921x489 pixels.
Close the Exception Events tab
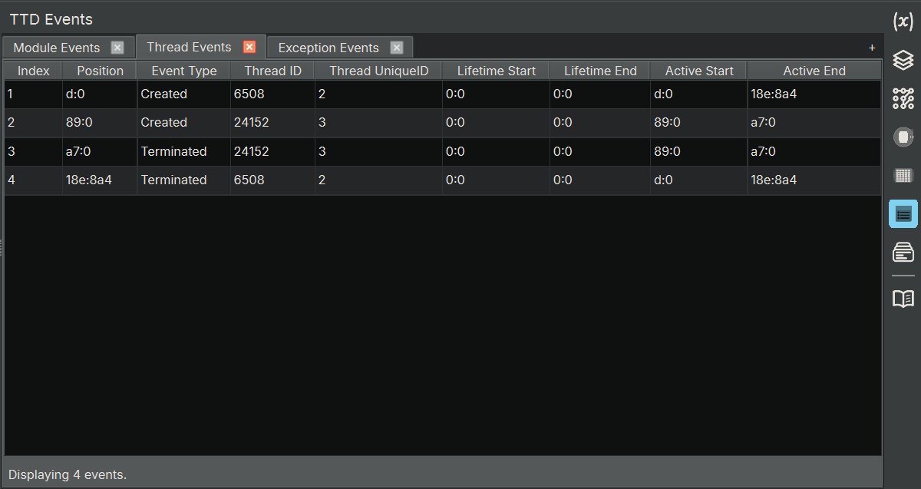[396, 48]
